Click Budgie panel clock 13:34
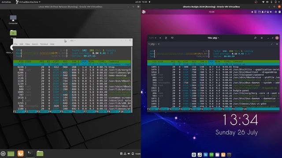282x158 pixels. (x=211, y=12)
